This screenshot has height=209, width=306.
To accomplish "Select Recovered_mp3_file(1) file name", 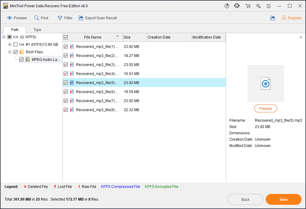I will (97, 47).
